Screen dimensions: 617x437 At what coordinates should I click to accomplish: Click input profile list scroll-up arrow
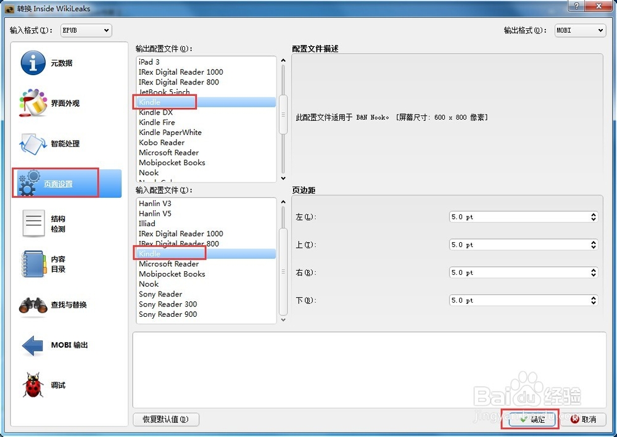pos(283,202)
